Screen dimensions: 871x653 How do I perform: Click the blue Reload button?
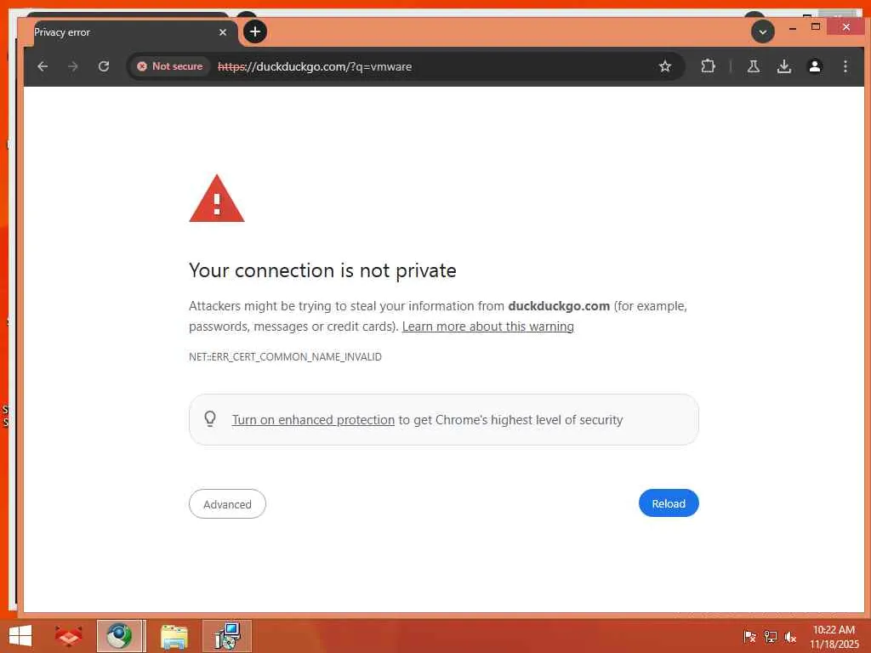click(x=669, y=503)
